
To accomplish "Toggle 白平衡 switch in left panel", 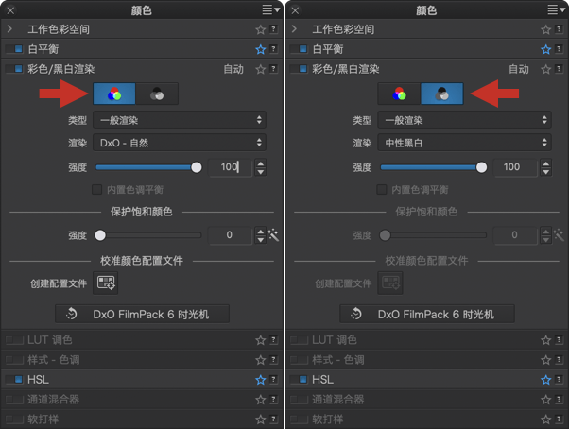I will coord(14,49).
